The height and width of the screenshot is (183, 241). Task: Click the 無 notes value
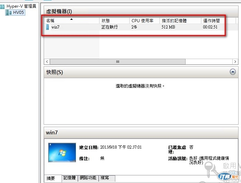pyautogui.click(x=102, y=158)
